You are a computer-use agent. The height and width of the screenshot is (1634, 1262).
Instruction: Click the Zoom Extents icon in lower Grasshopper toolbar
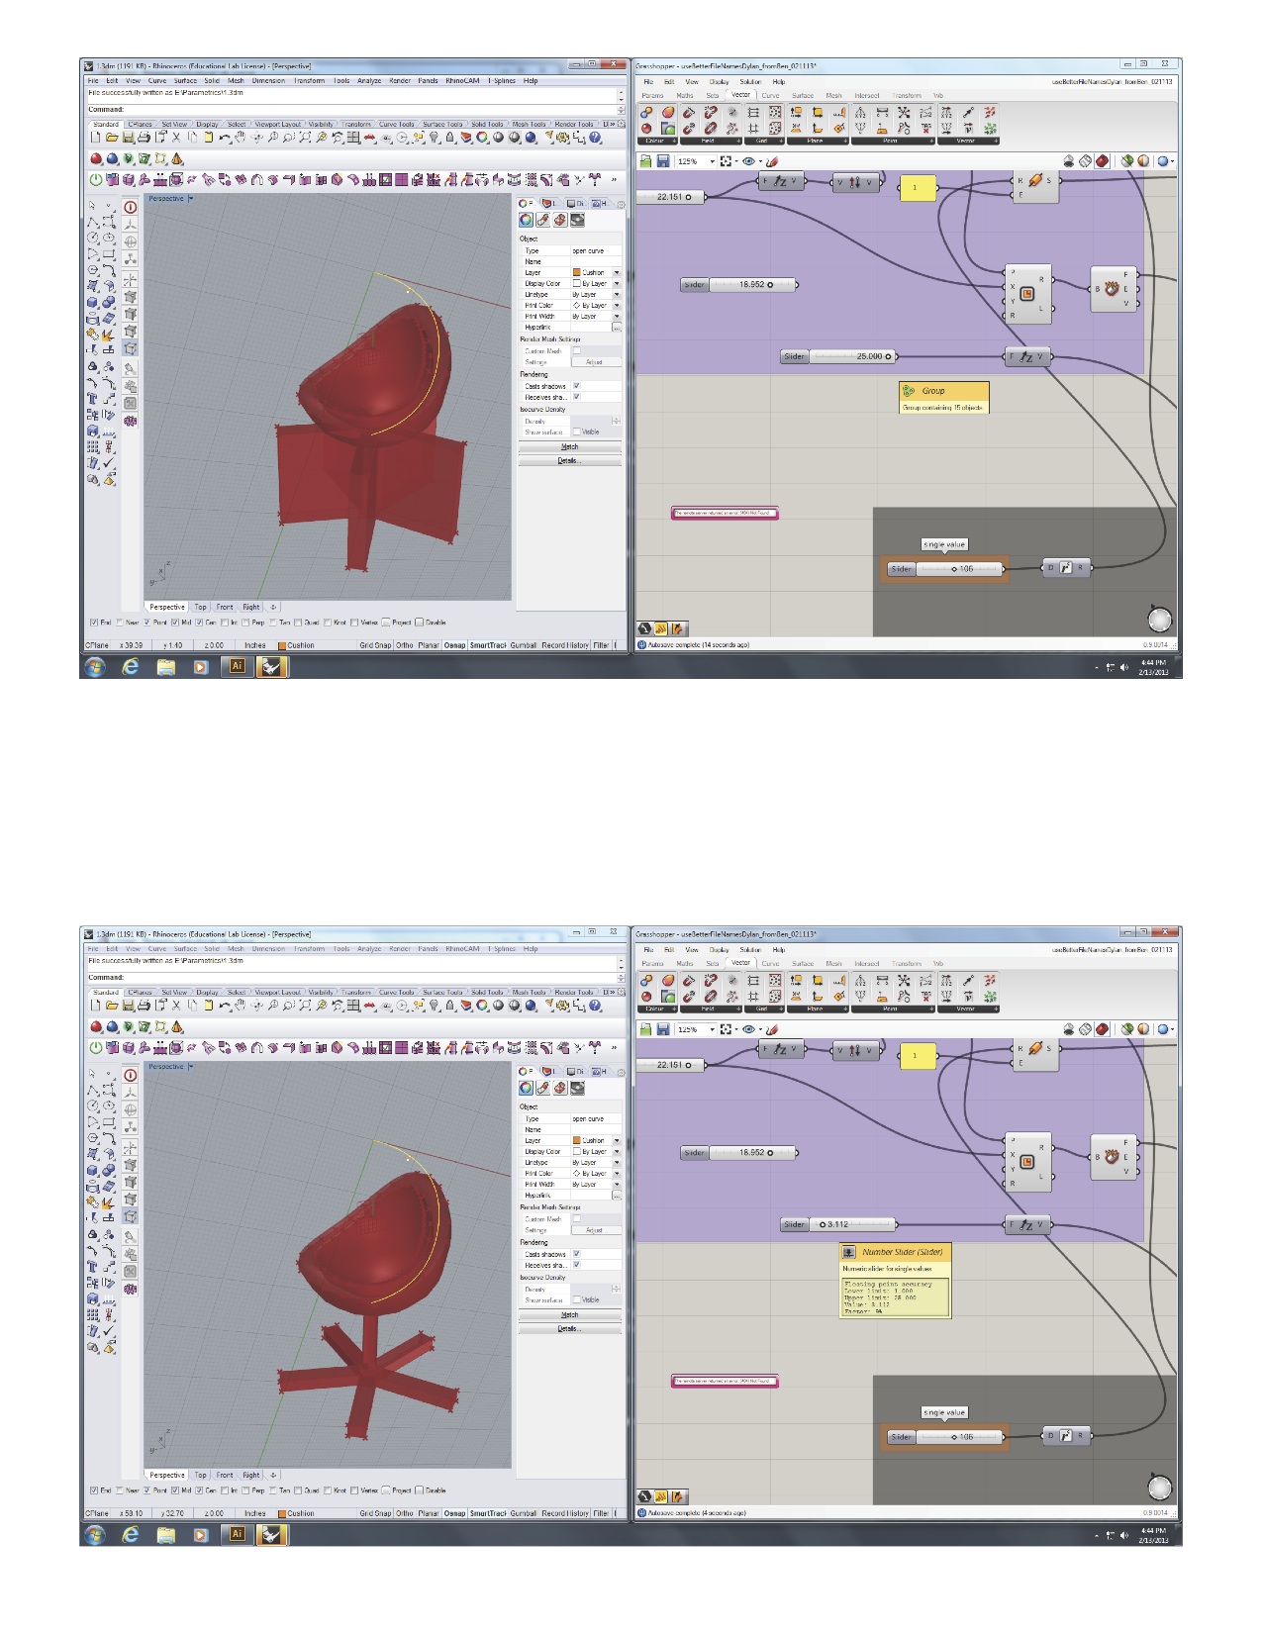726,1029
